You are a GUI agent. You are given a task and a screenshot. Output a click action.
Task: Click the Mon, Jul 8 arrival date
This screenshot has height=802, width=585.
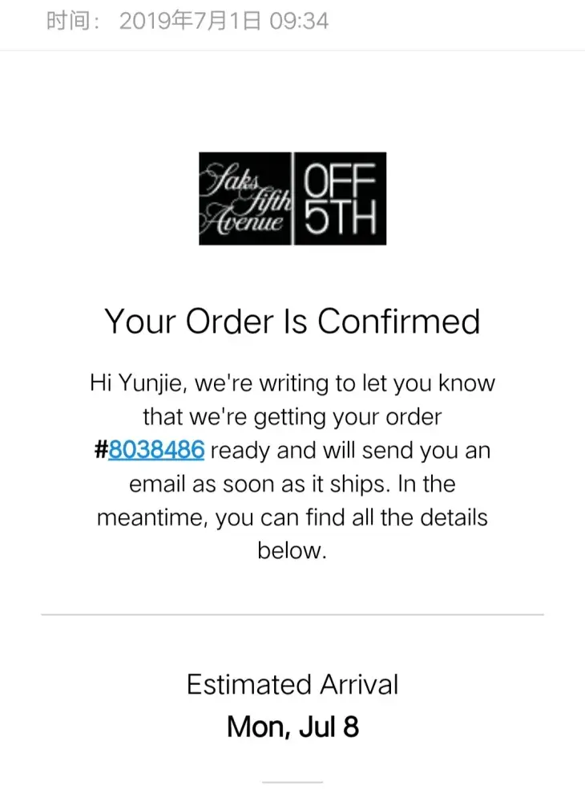pyautogui.click(x=292, y=727)
